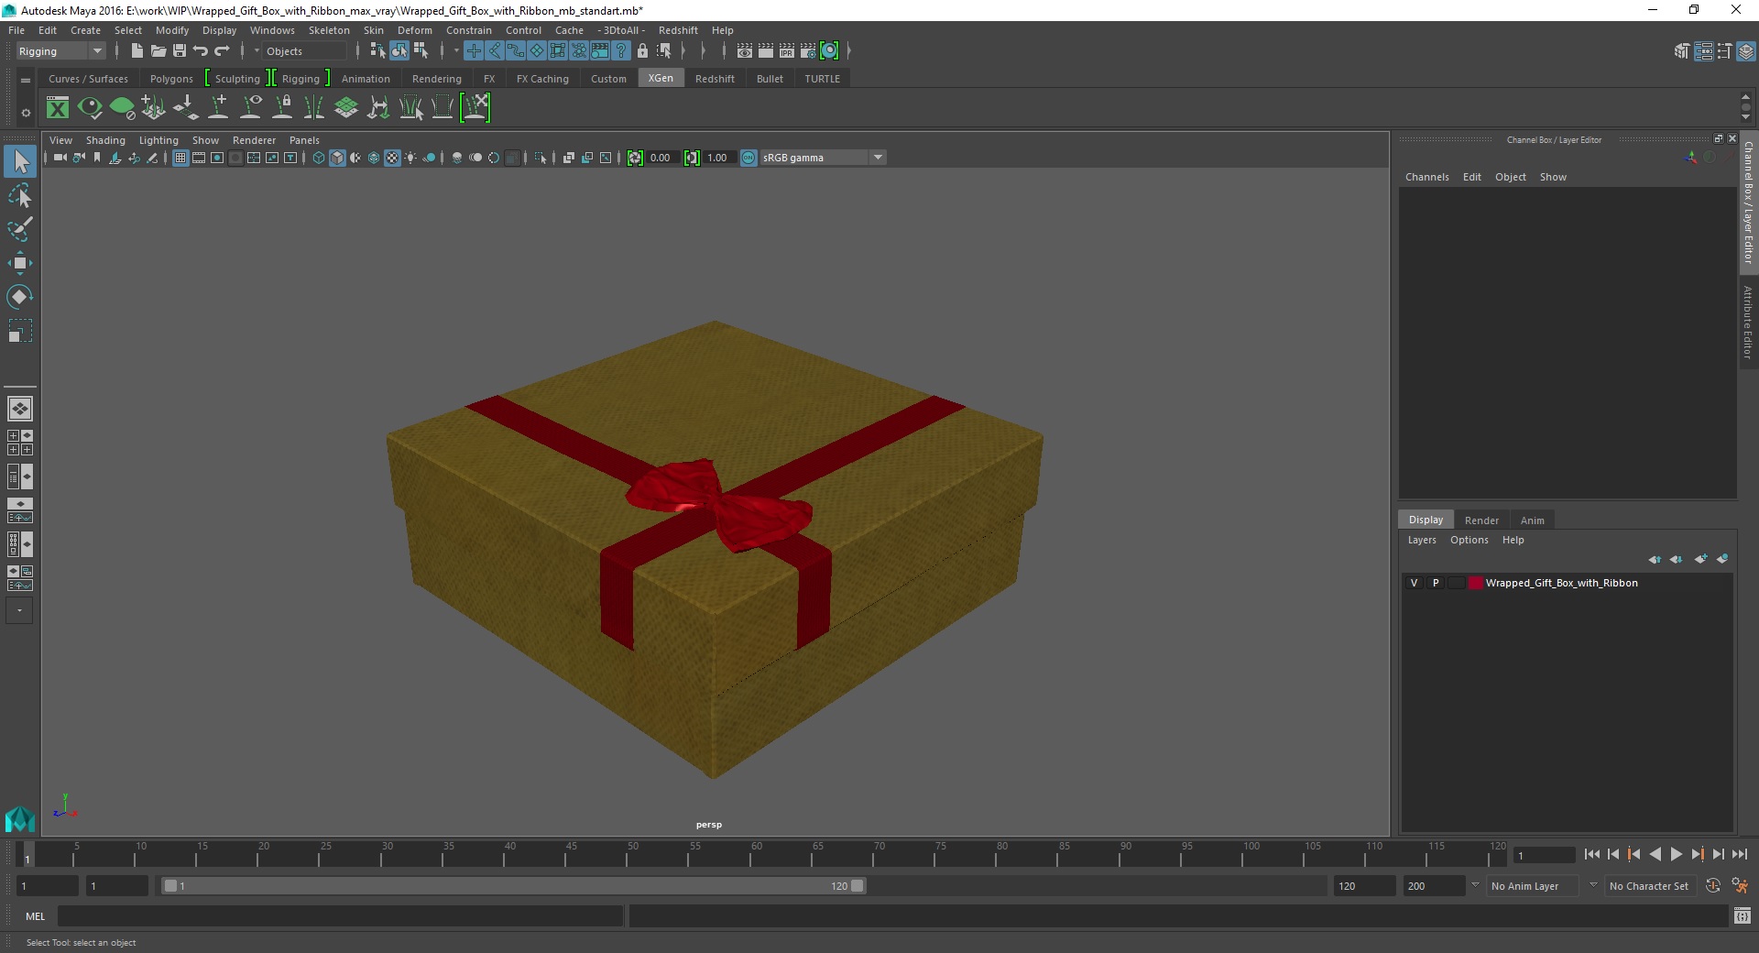Screen dimensions: 1759x953
Task: Go to end of playback range
Action: (x=1739, y=854)
